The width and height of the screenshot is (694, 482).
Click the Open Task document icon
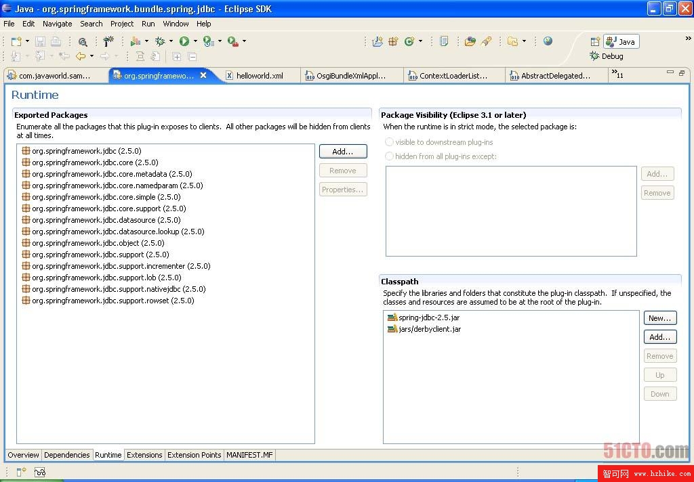(x=444, y=41)
